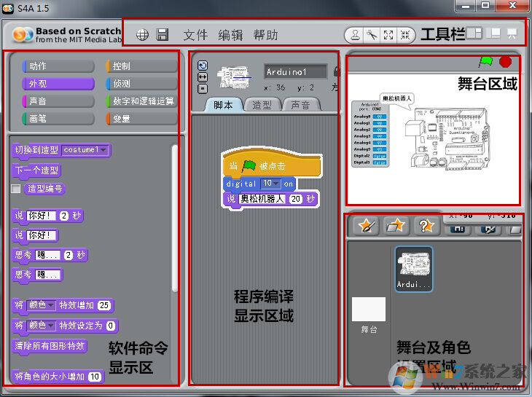Set rotation style to don't rotate

click(203, 89)
